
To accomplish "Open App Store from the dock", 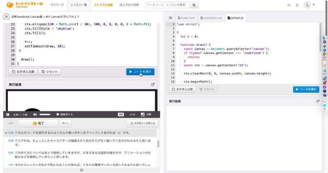I will [x=324, y=79].
